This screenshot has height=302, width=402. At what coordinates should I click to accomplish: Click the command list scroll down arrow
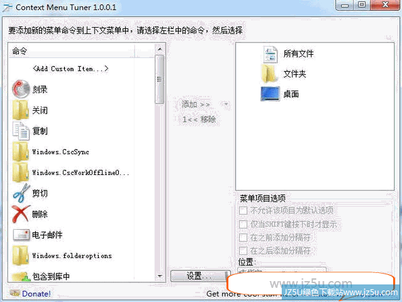[159, 276]
